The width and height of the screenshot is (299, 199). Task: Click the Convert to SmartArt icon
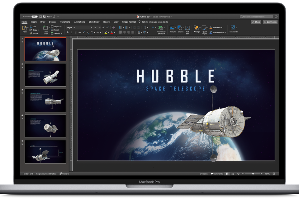161,29
